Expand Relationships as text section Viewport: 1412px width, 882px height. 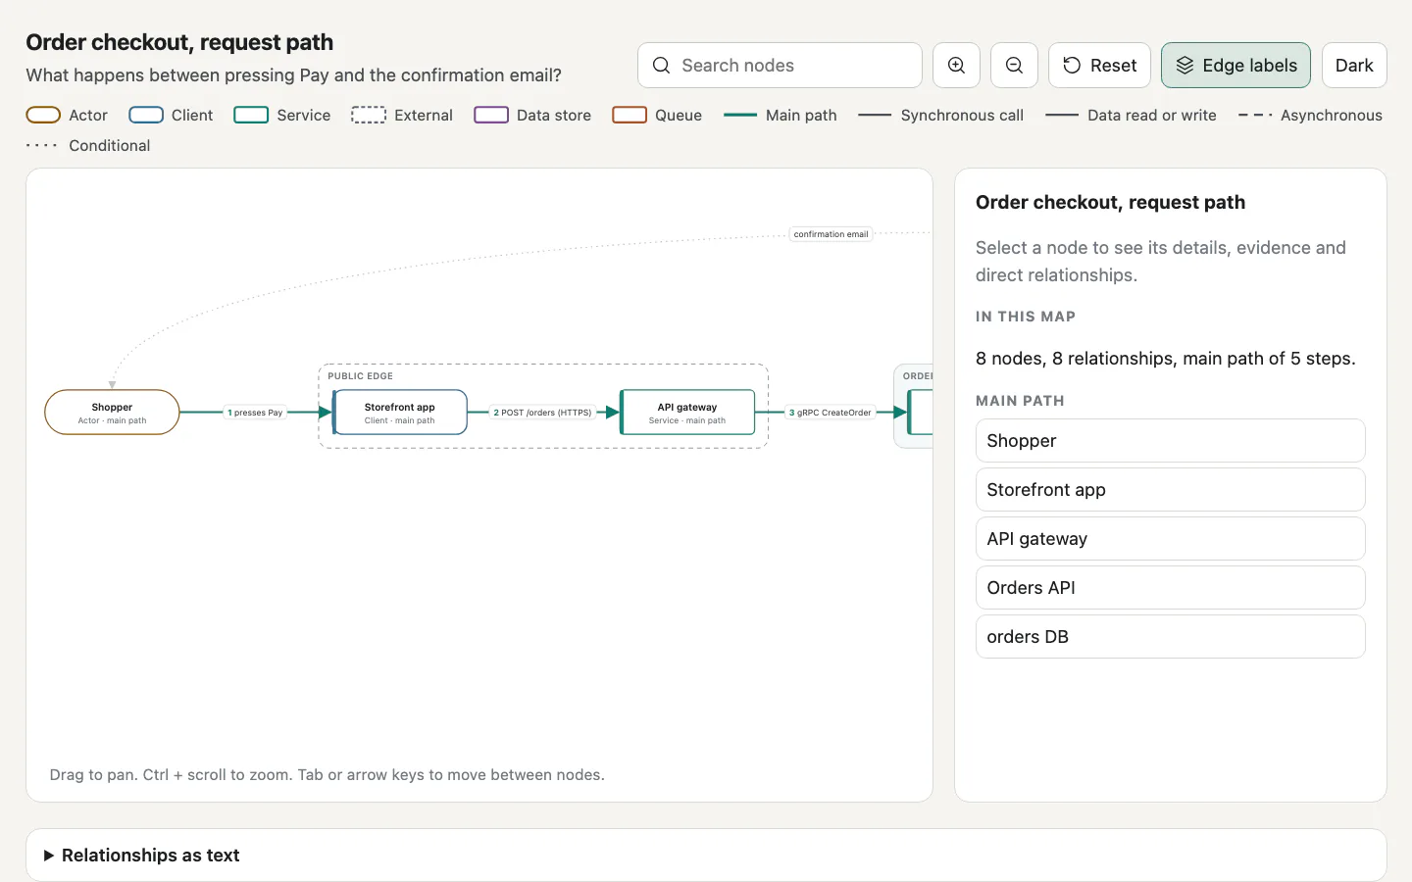[x=706, y=856]
